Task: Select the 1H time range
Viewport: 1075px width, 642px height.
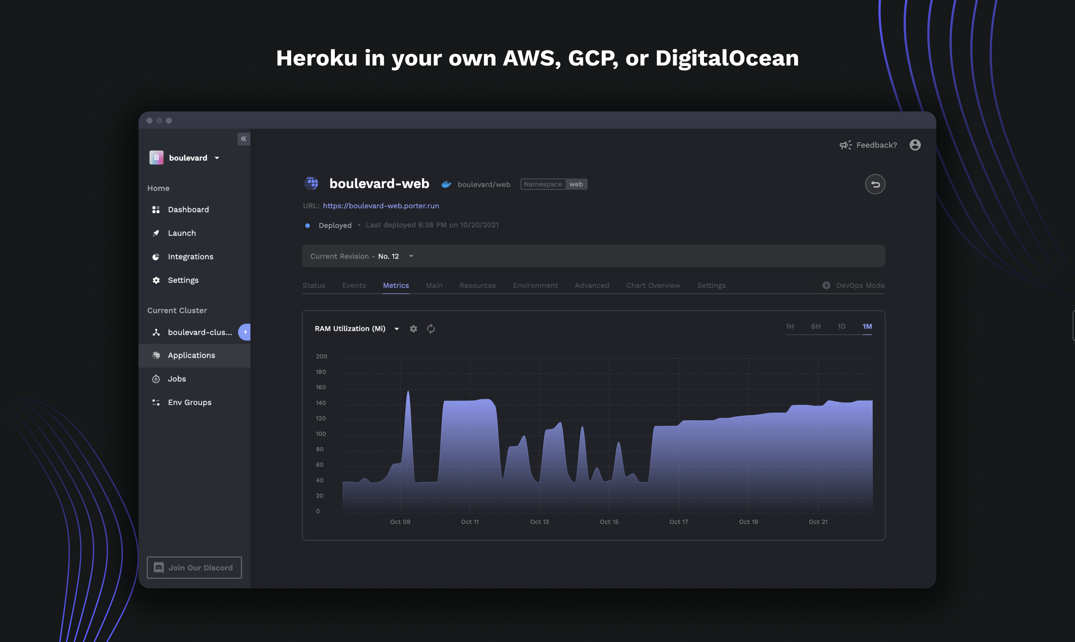Action: point(789,326)
